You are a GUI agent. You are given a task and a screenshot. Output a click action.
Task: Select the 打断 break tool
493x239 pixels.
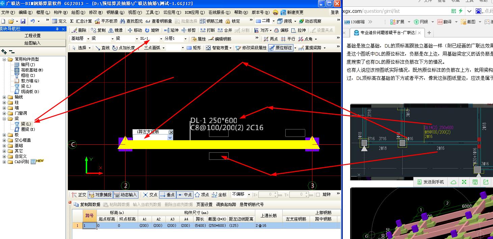208,30
